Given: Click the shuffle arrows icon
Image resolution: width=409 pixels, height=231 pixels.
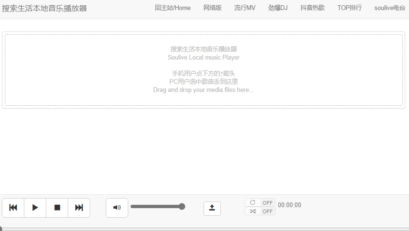Looking at the screenshot, I should 253,211.
